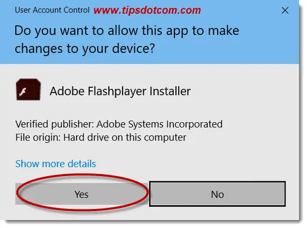Click the User Account Control title text
307x228 pixels.
pos(52,10)
